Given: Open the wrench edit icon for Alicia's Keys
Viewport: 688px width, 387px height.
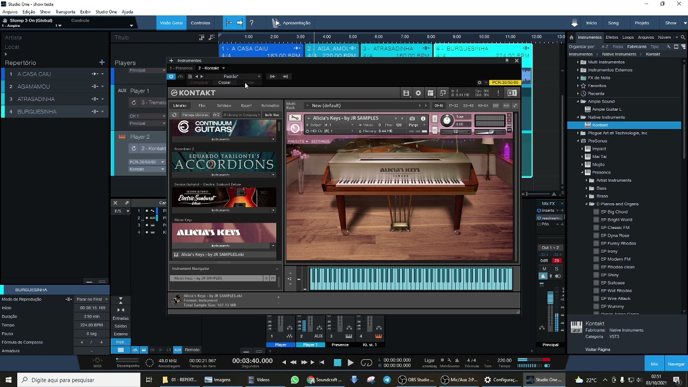Looking at the screenshot, I should 295,118.
